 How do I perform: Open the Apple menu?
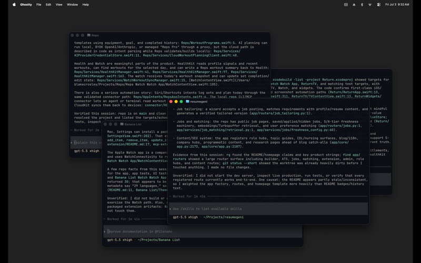14,5
